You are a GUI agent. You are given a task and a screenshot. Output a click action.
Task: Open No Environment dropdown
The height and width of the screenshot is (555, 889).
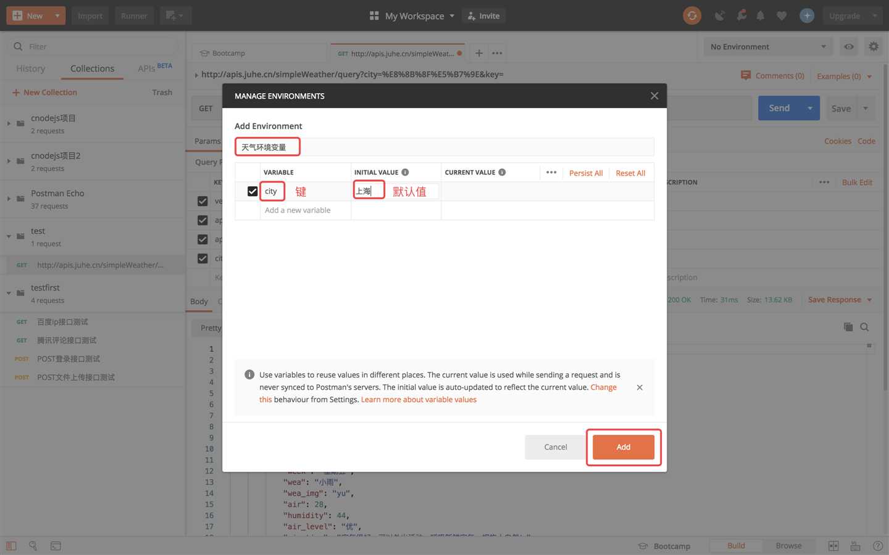[x=768, y=47]
